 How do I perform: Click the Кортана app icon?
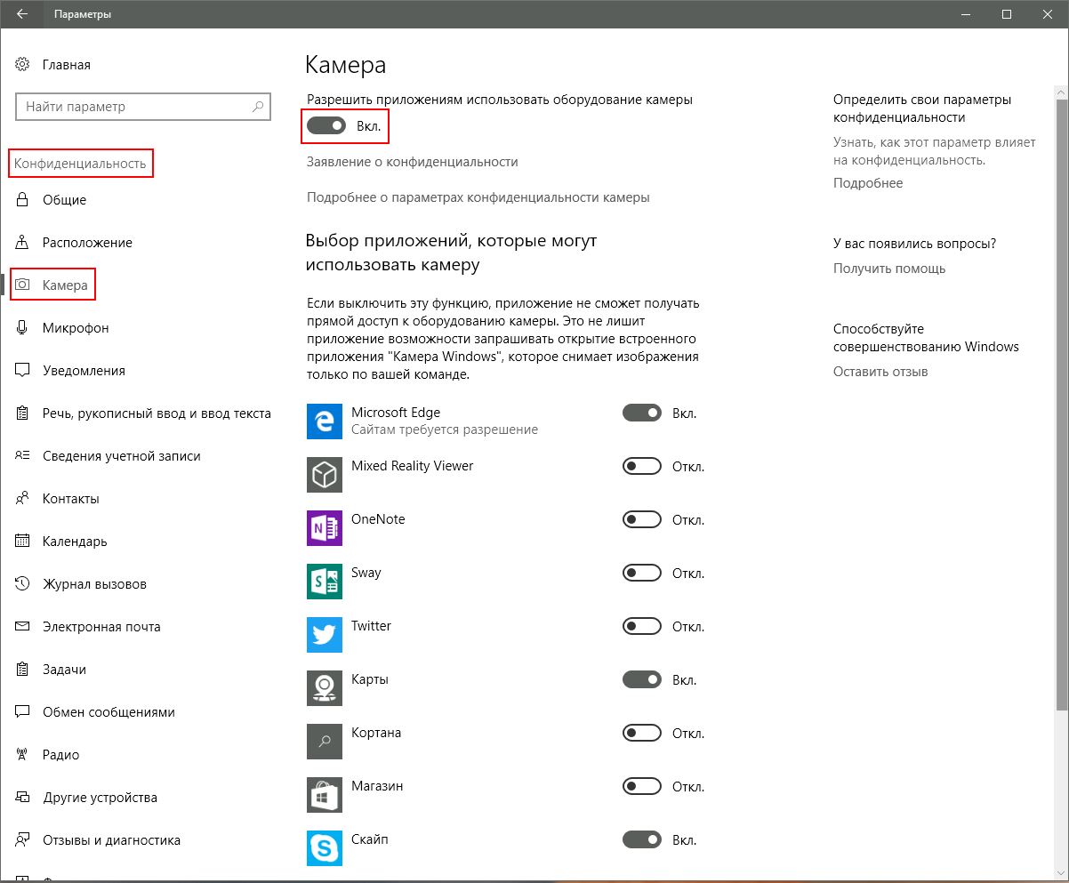click(x=325, y=742)
